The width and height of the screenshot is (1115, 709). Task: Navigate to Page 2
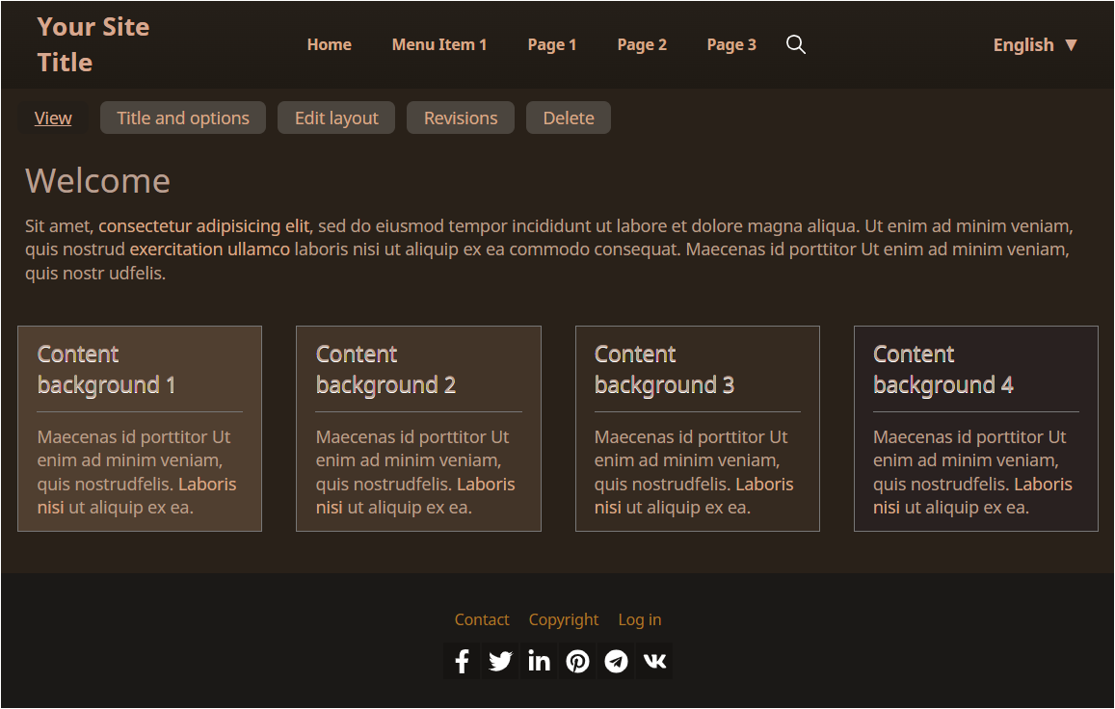click(642, 44)
